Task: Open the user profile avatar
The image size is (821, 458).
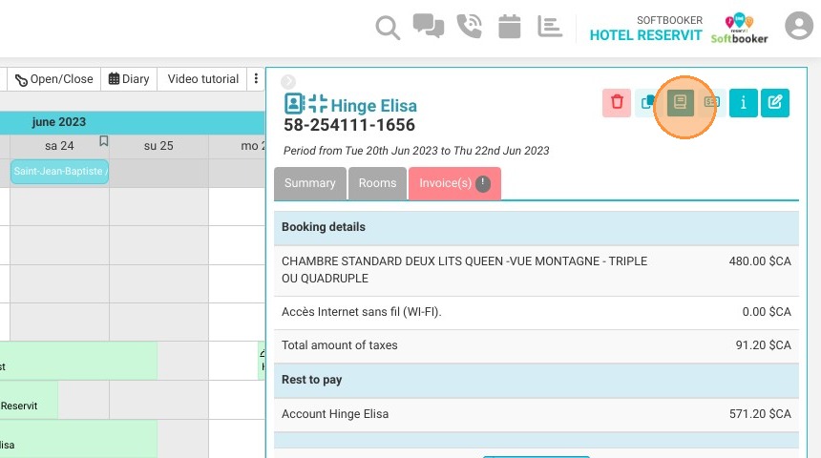Action: [798, 25]
